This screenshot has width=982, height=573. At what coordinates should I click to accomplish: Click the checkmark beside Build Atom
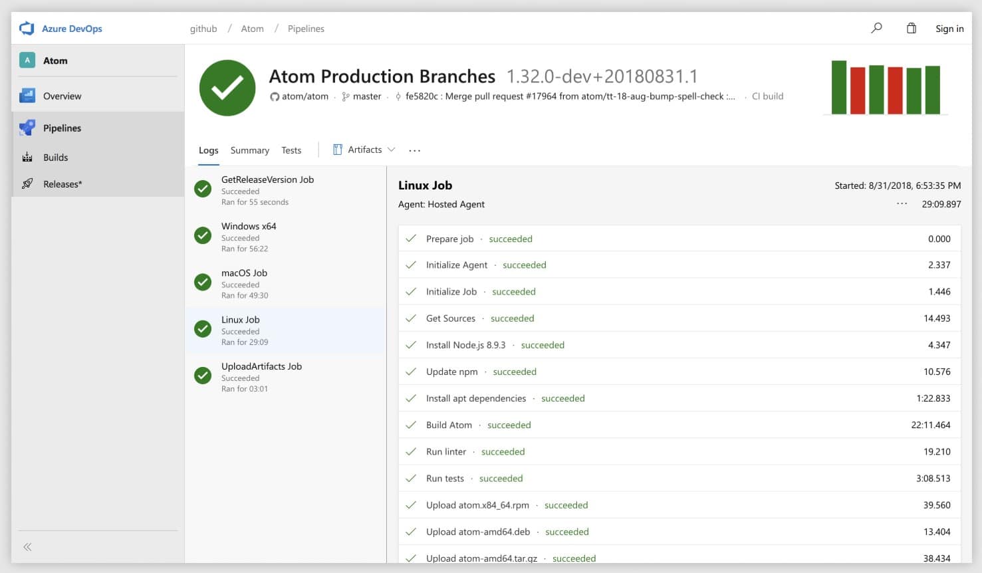tap(411, 424)
